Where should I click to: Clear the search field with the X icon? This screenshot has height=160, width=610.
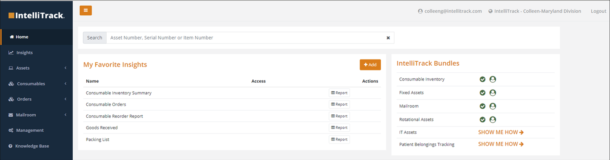point(388,38)
